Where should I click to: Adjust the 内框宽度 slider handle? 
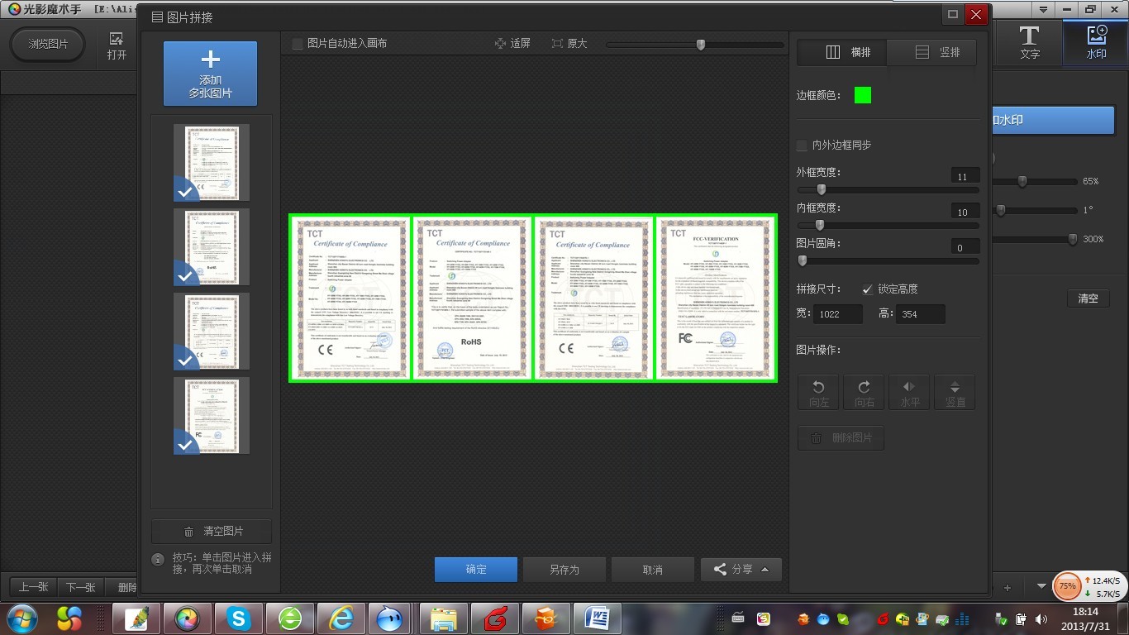[x=819, y=225]
